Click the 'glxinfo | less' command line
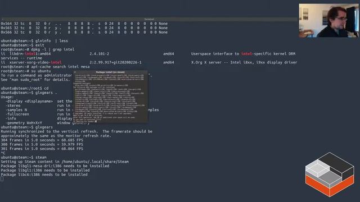This screenshot has width=360, height=202. [34, 41]
